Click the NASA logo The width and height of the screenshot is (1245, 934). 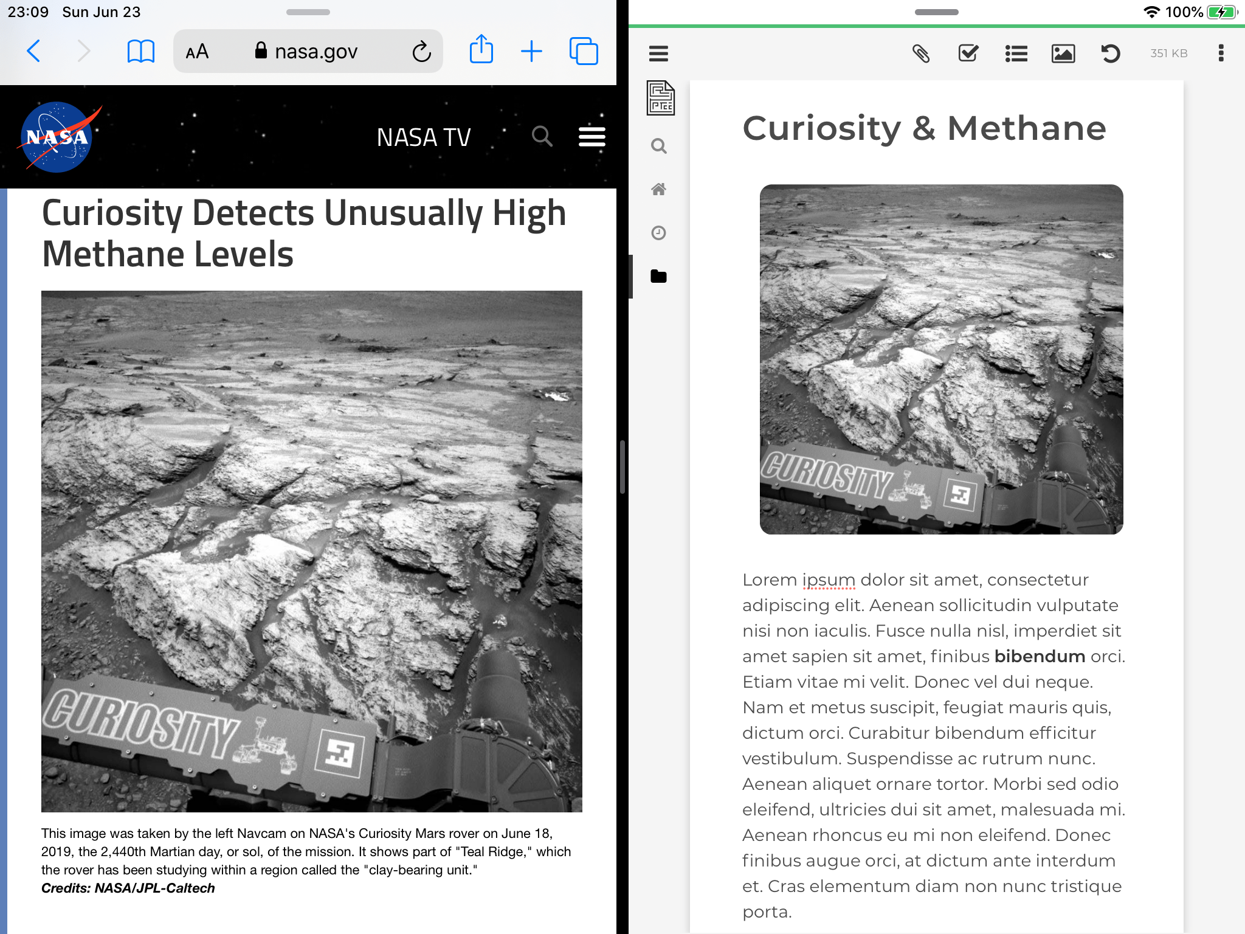pyautogui.click(x=59, y=137)
